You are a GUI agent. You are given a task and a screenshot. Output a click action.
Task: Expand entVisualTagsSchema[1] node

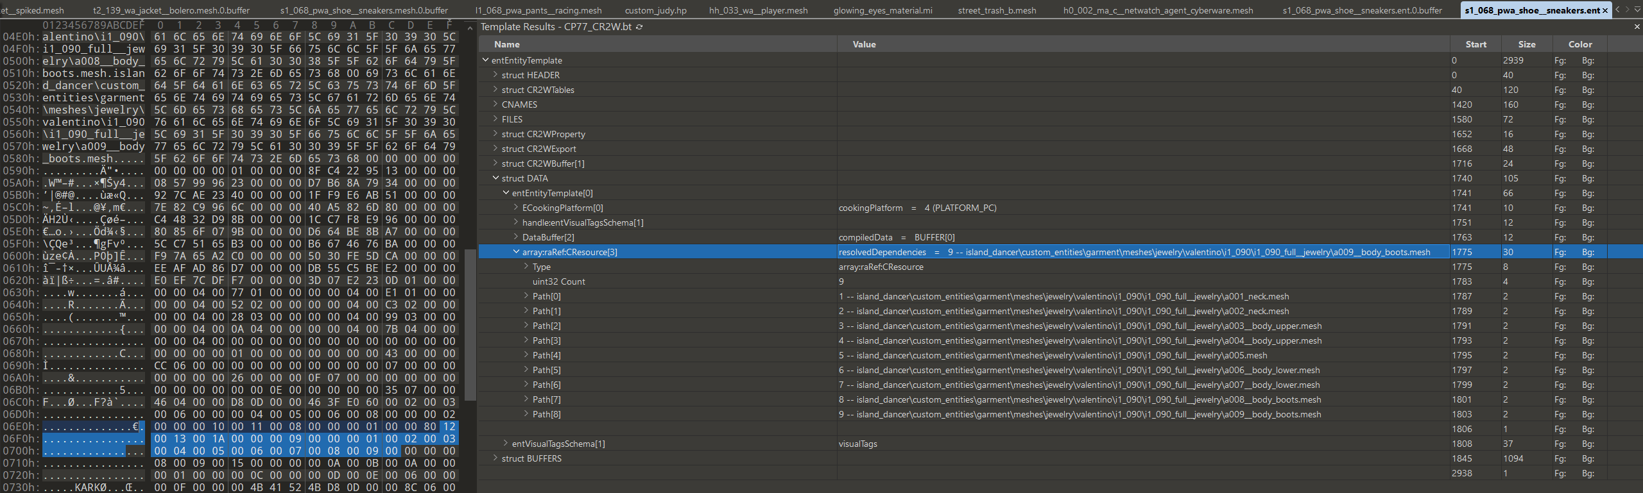click(x=506, y=443)
